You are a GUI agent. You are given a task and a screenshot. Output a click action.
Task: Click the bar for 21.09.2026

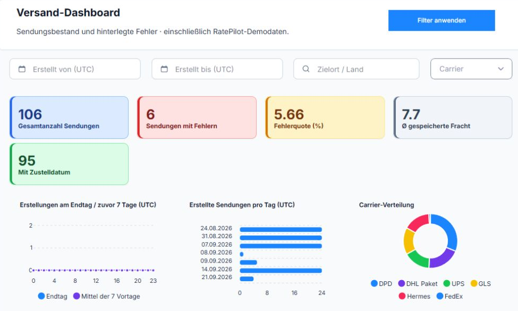click(247, 279)
